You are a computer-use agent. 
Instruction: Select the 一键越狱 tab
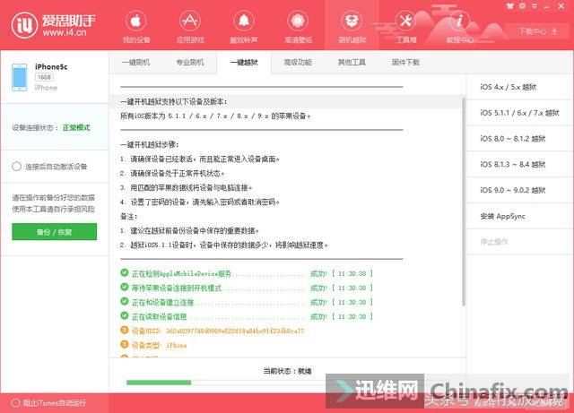244,62
